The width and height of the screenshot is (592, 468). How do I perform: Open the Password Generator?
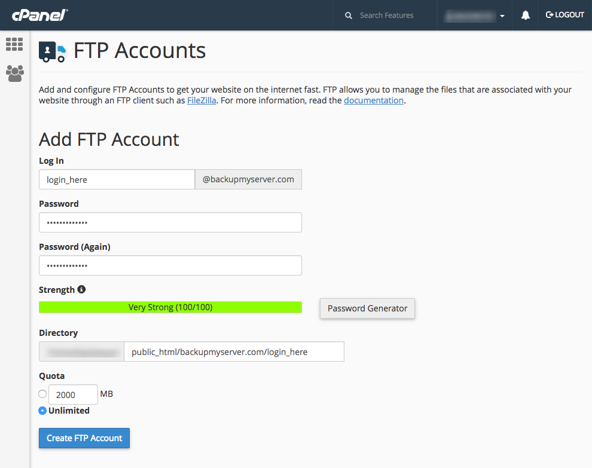pos(367,308)
